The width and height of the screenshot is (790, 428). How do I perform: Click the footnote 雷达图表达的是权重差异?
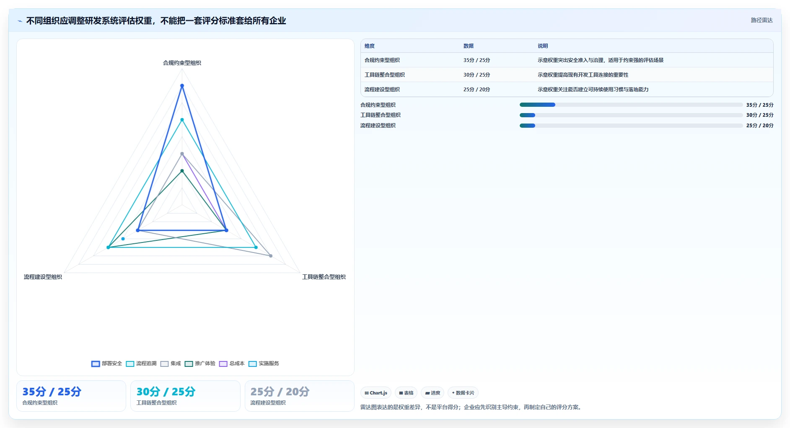point(471,407)
